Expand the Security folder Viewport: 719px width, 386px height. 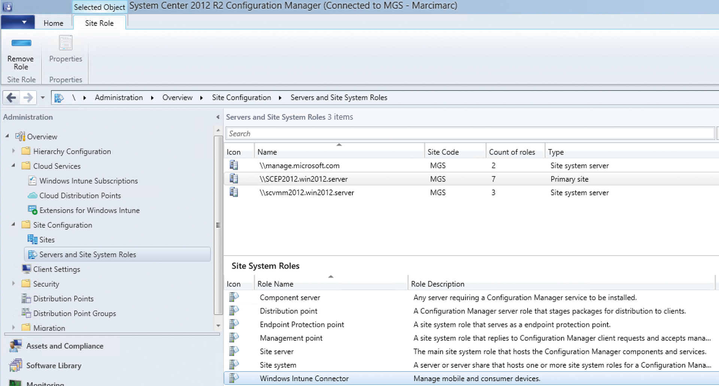pos(13,284)
